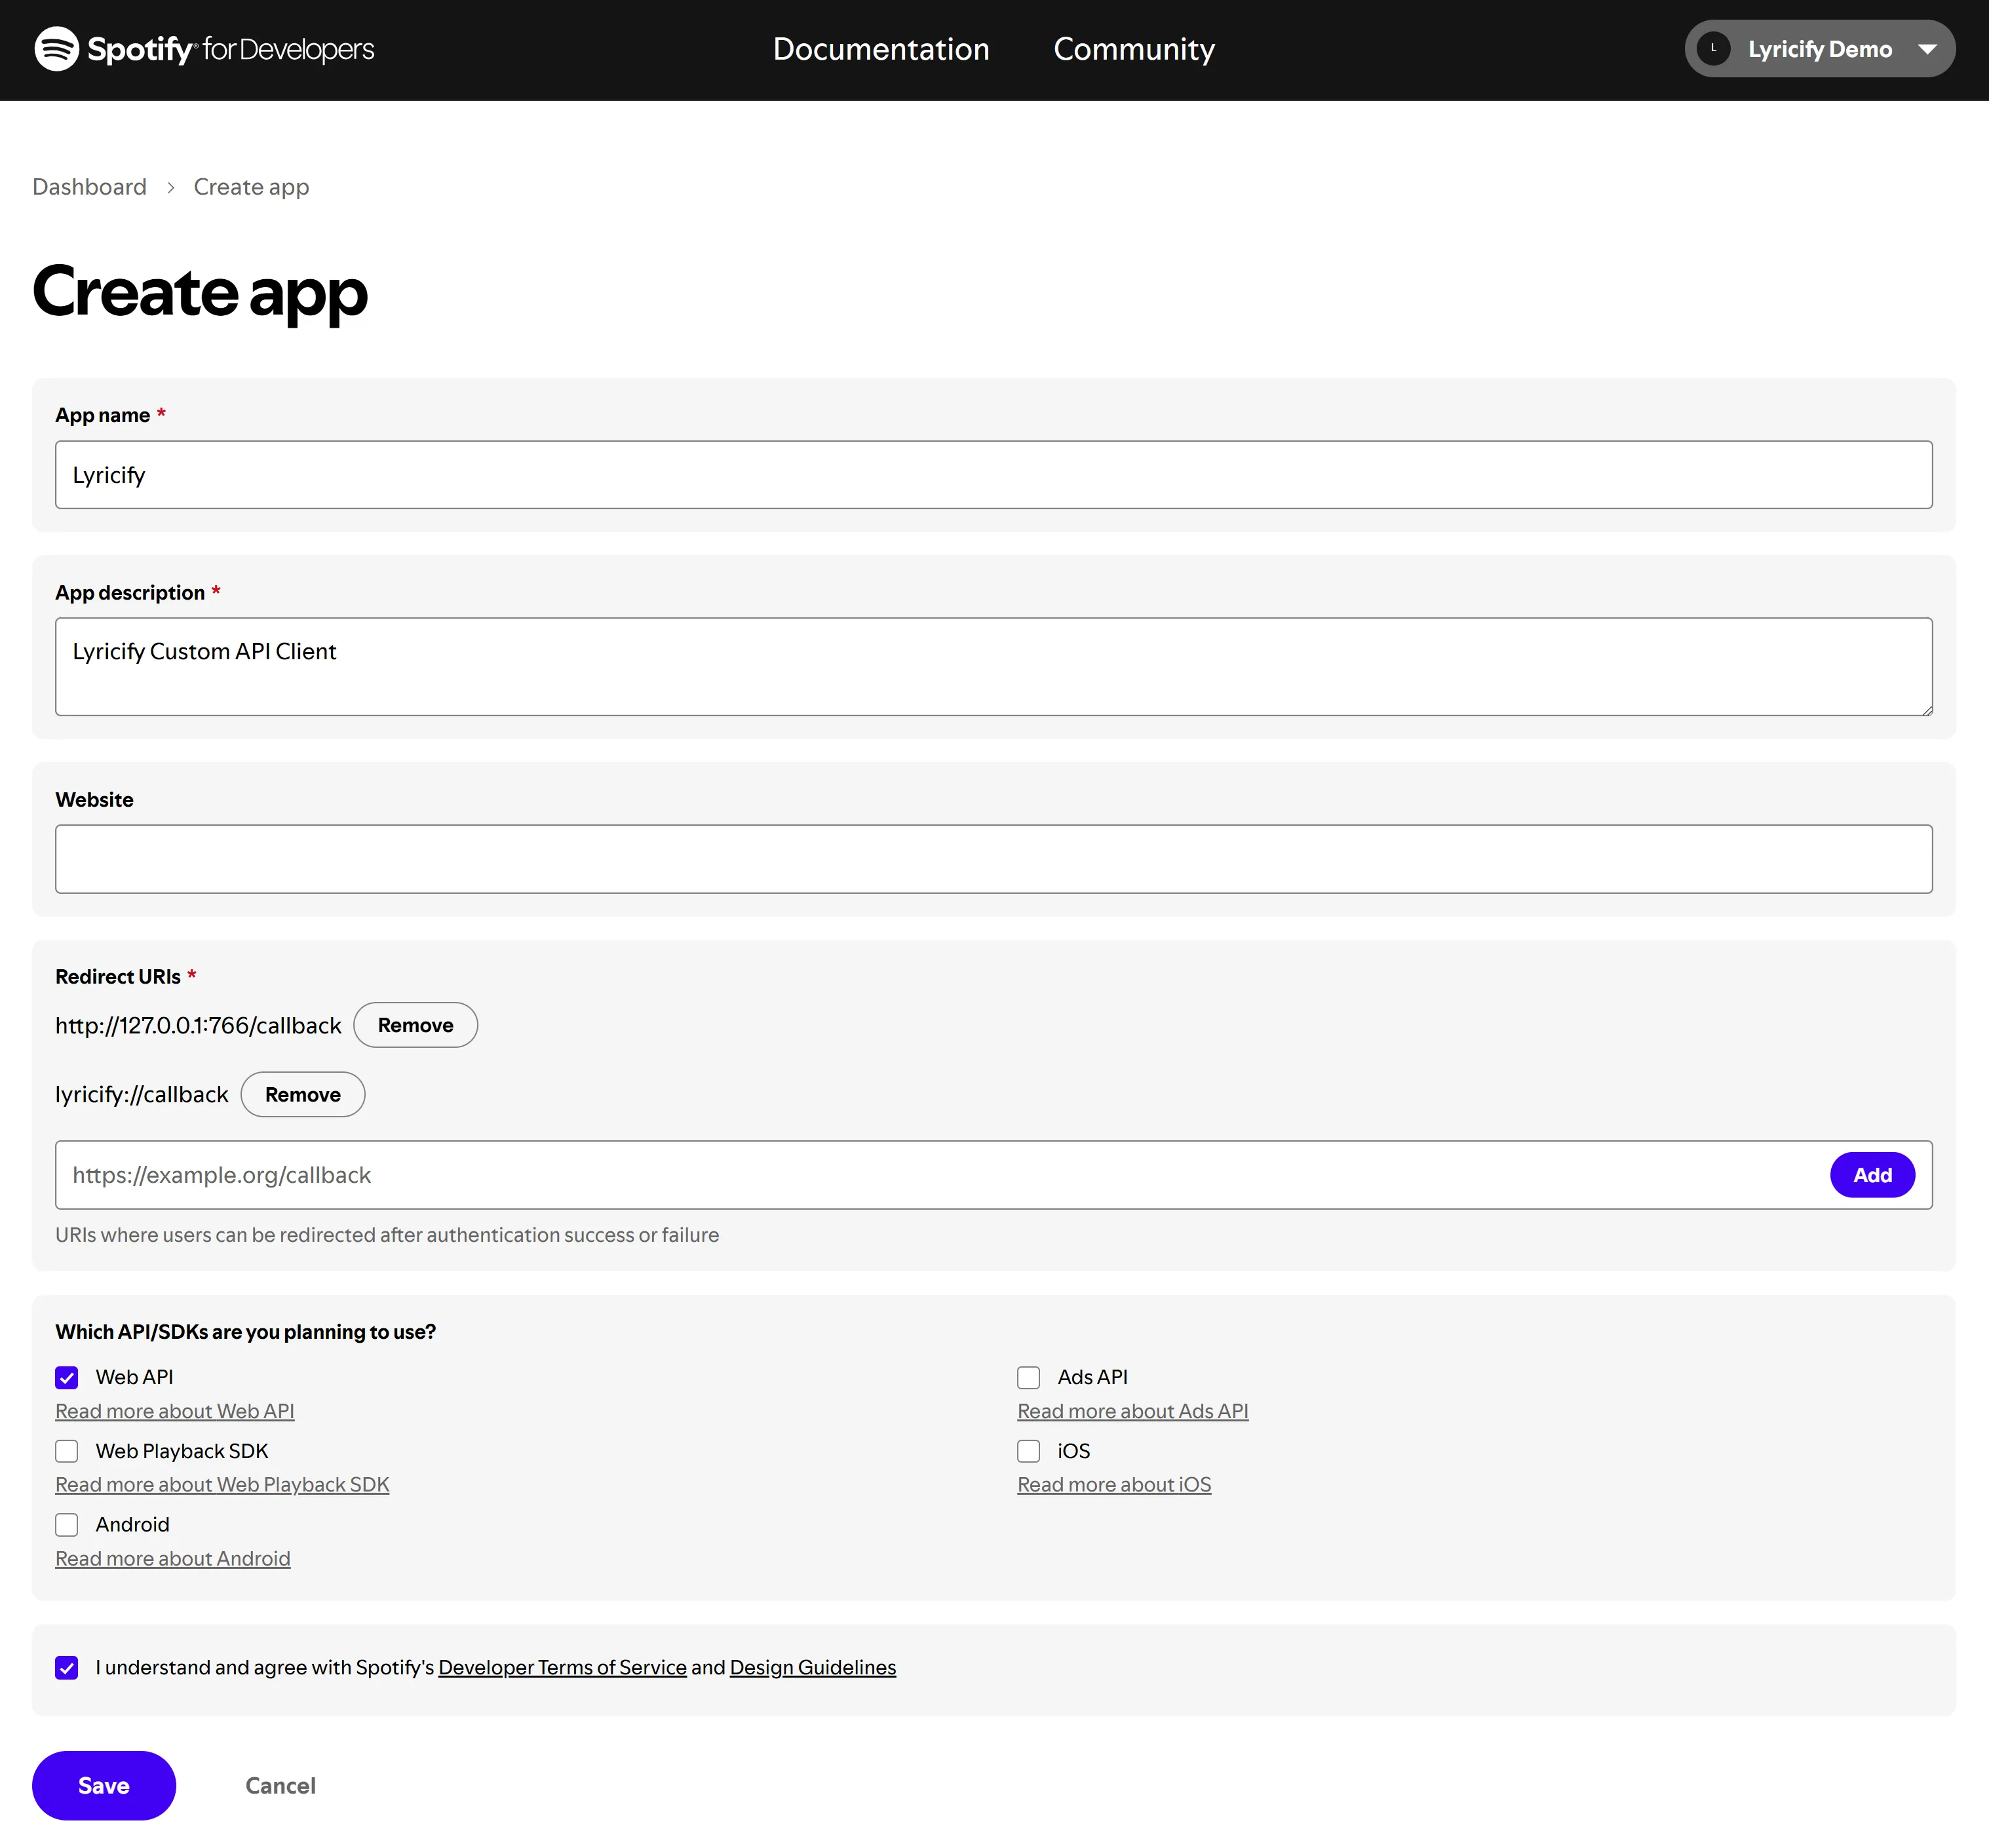
Task: Uncheck the Web API checkbox
Action: 67,1378
